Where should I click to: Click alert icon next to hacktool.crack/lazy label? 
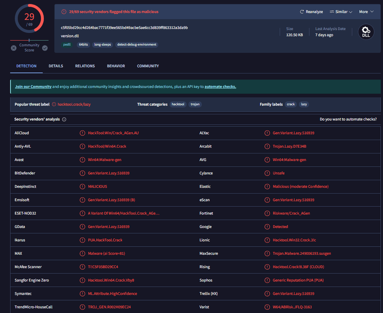(x=54, y=104)
